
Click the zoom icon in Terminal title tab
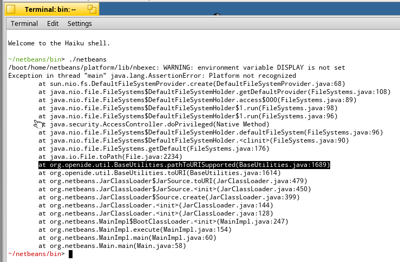(92, 9)
